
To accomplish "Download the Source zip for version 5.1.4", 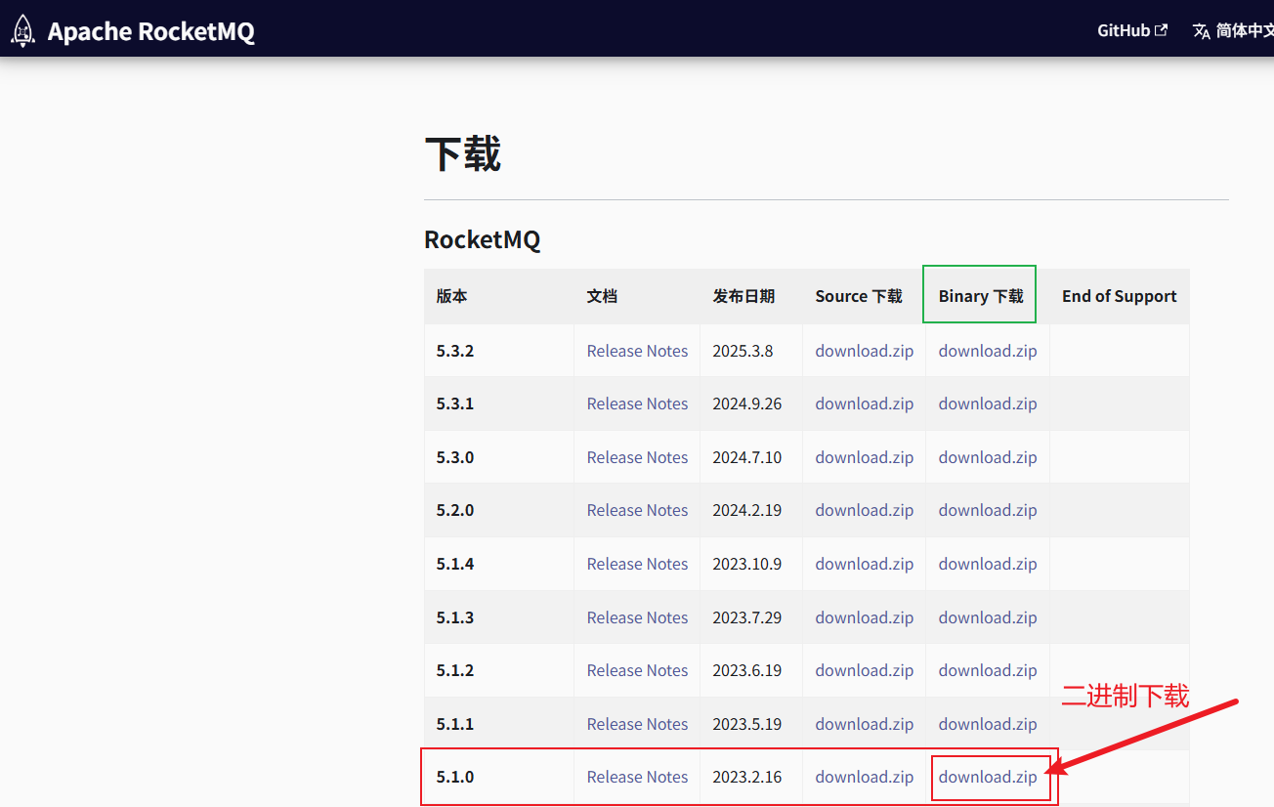I will (x=864, y=564).
